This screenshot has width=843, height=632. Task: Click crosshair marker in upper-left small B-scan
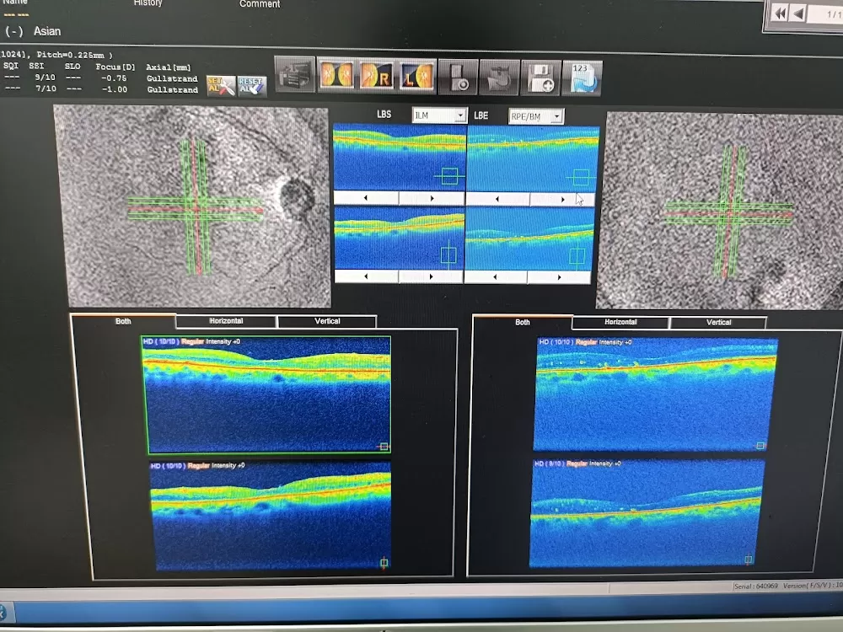click(449, 176)
